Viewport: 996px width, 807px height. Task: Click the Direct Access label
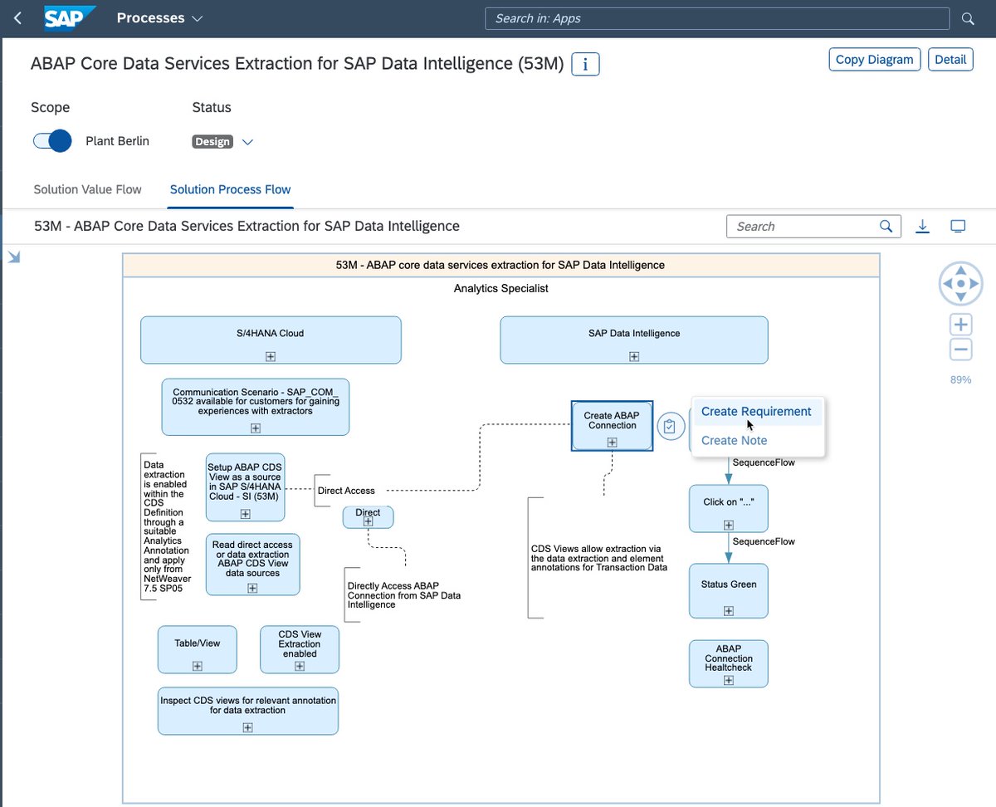pos(346,491)
